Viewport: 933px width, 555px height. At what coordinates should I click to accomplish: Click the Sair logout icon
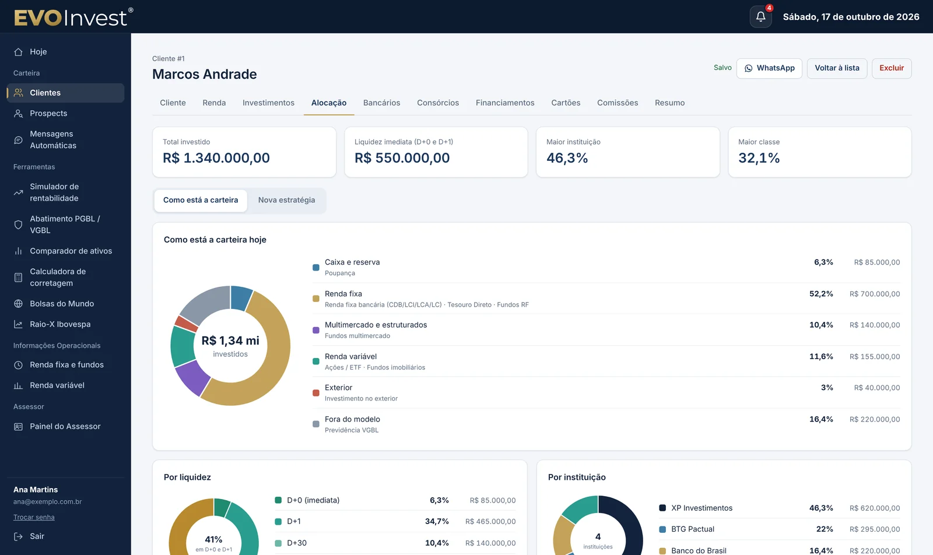coord(19,536)
